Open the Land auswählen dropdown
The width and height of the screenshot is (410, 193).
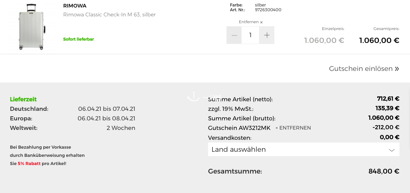[x=304, y=149]
